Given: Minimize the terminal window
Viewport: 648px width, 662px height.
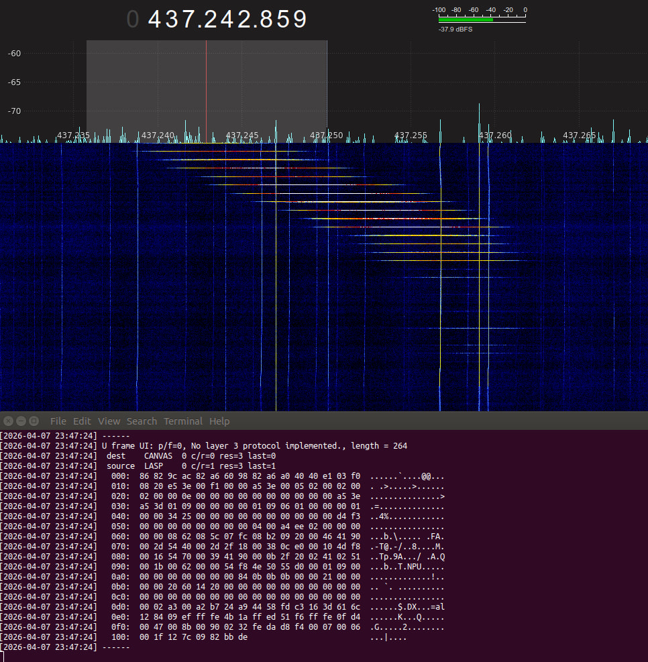Looking at the screenshot, I should point(21,421).
